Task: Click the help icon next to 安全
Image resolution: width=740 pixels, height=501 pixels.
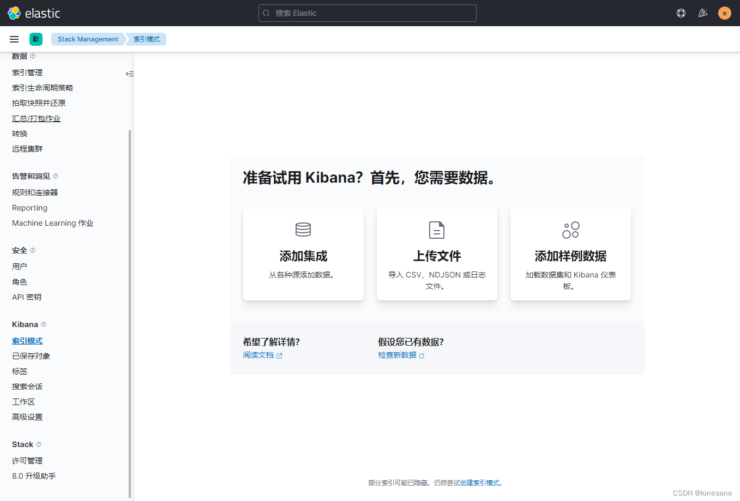Action: click(x=33, y=250)
